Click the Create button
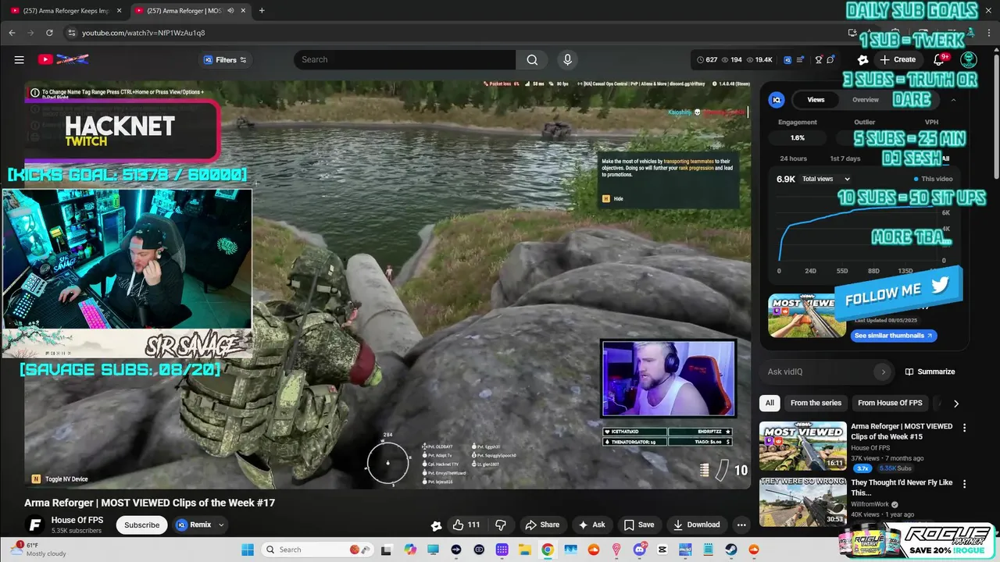Screen dimensions: 1000x562 pyautogui.click(x=898, y=59)
